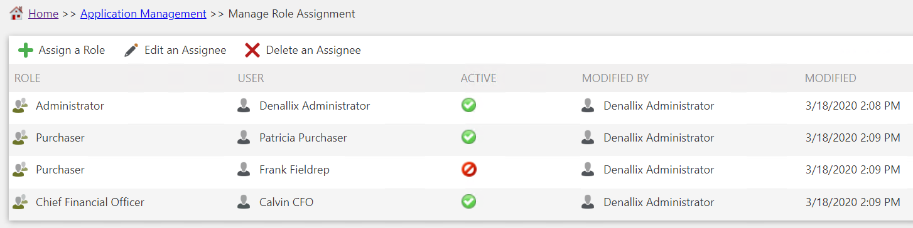Viewport: 913px width, 228px height.
Task: Sort by the ROLE column header
Action: tap(28, 78)
